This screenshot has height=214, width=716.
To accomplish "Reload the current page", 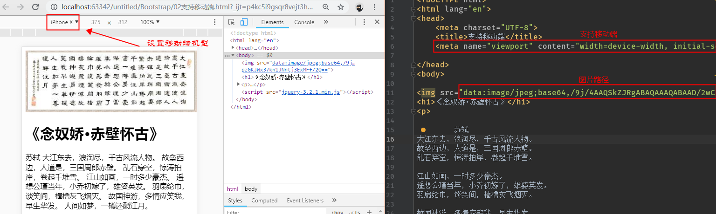I will [35, 7].
